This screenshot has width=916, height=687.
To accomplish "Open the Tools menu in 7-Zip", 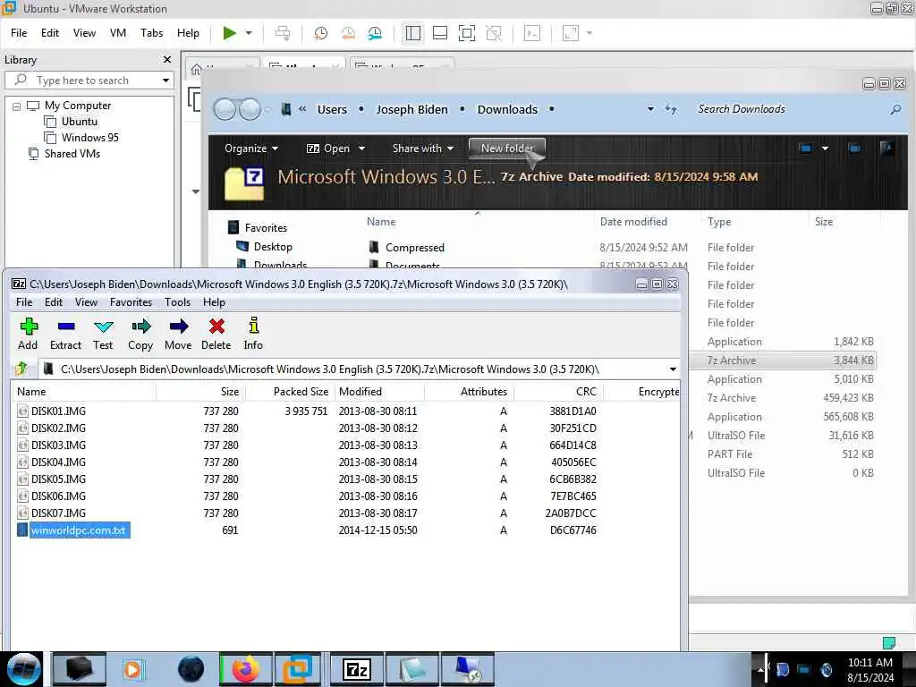I will coord(178,302).
